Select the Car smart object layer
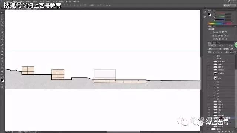 pos(221,78)
